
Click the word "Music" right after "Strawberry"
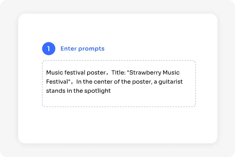click(x=171, y=73)
